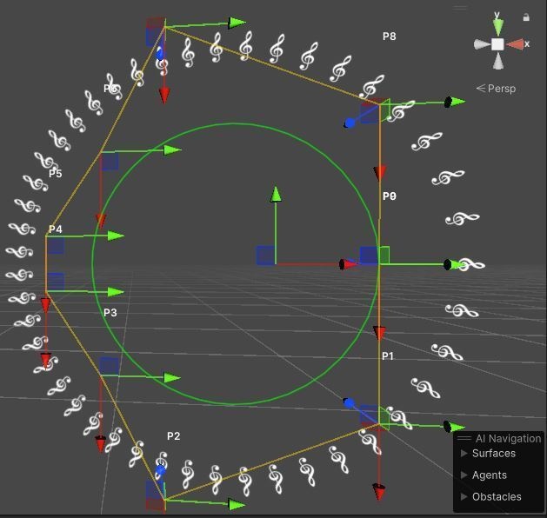Click the AI Navigation overlay drag handle

tap(464, 438)
